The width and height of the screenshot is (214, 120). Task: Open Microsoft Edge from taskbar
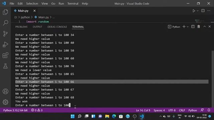coord(114,116)
